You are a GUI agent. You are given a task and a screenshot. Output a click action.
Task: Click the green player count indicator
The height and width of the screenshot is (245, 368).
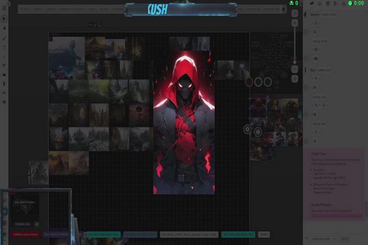point(294,3)
